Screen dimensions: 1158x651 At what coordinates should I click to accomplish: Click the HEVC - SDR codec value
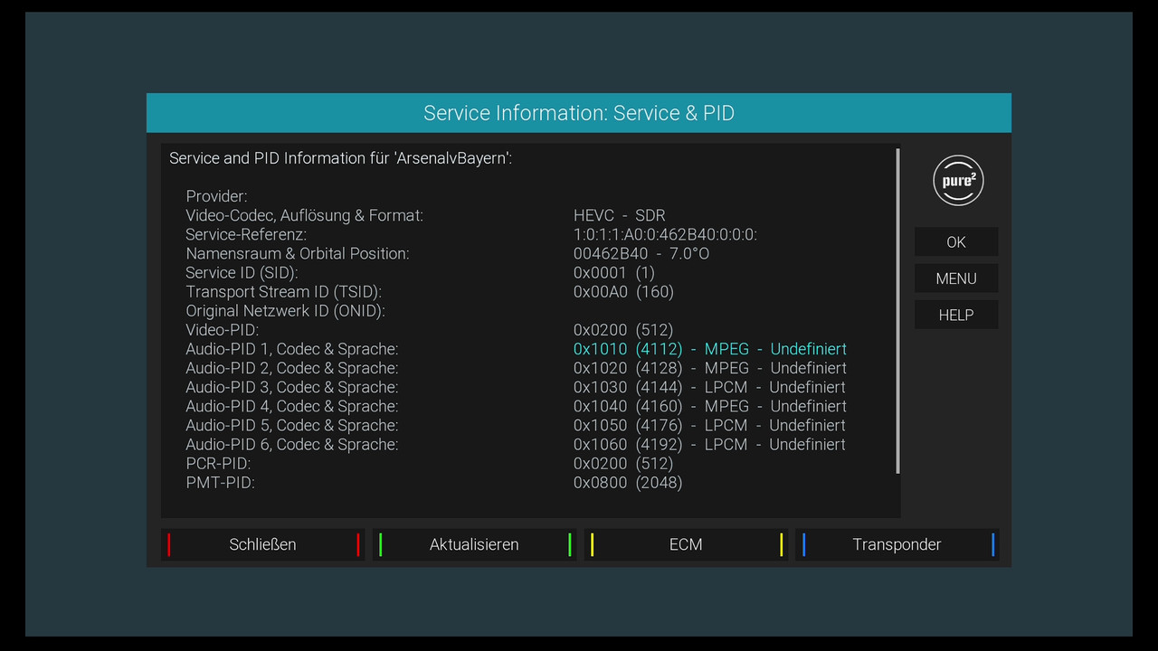point(620,215)
